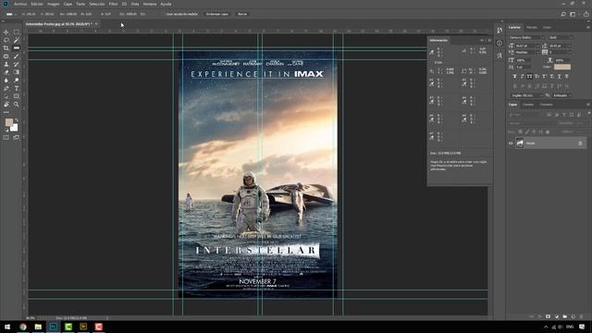592x333 pixels.
Task: Click the Windows Start button
Action: [x=7, y=327]
